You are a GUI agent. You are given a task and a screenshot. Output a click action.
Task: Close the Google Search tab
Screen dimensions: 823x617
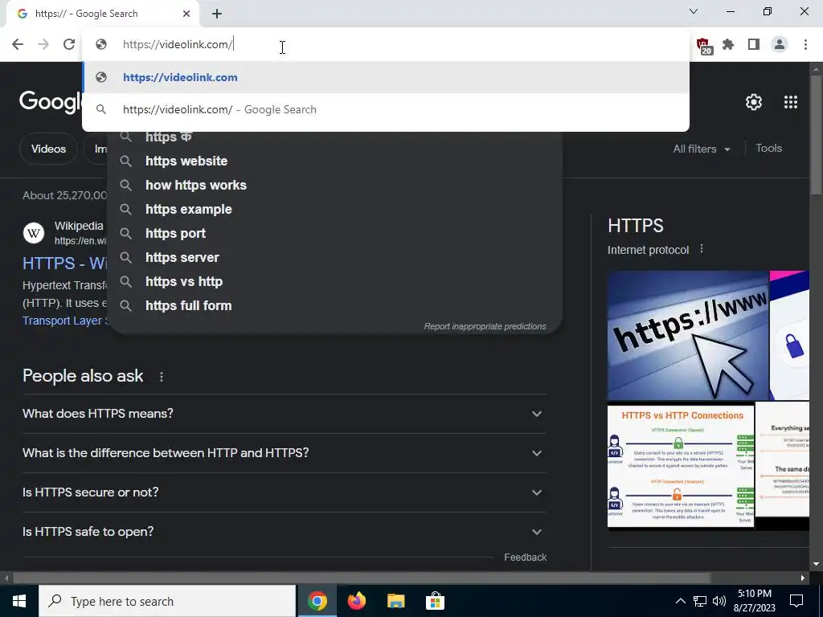[186, 14]
